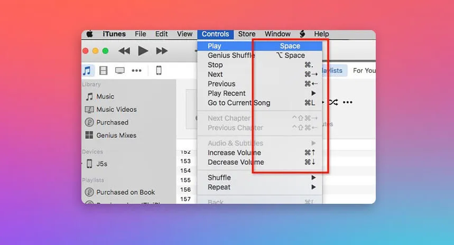The height and width of the screenshot is (245, 454).
Task: Open Music Videos in Library sidebar
Action: (x=116, y=109)
